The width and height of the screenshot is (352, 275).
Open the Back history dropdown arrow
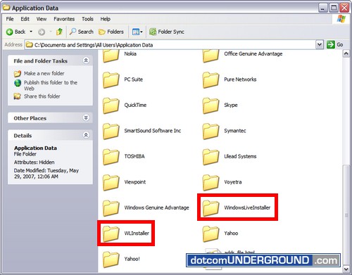[31, 32]
